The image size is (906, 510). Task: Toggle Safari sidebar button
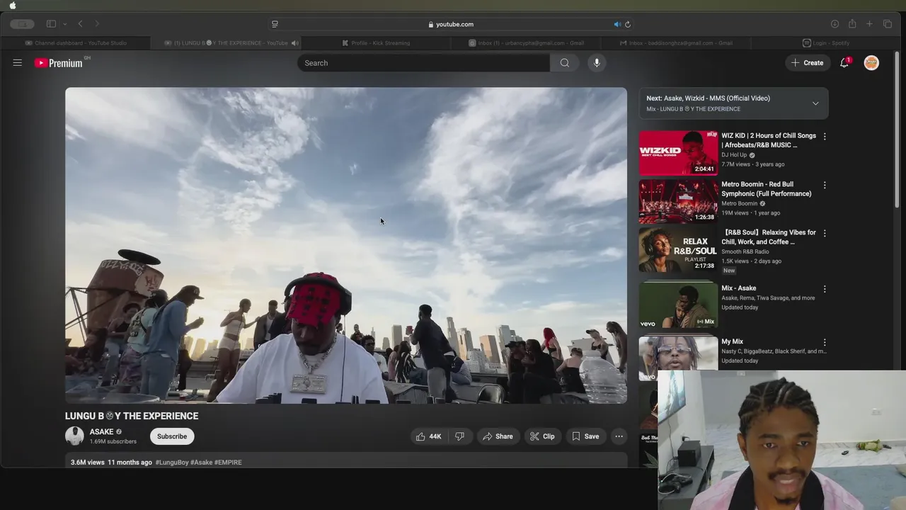[x=51, y=24]
